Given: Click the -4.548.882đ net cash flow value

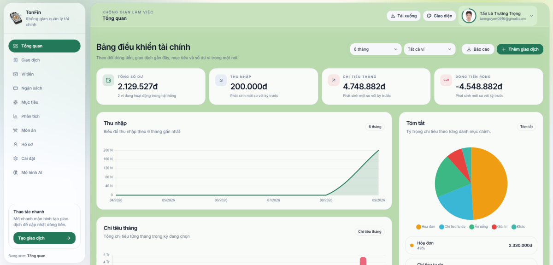Looking at the screenshot, I should pyautogui.click(x=479, y=86).
